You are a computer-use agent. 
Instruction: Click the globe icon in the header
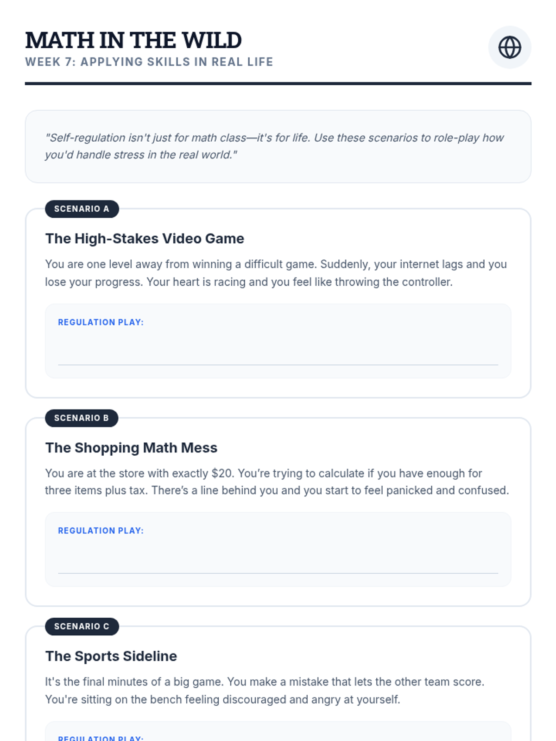[510, 47]
